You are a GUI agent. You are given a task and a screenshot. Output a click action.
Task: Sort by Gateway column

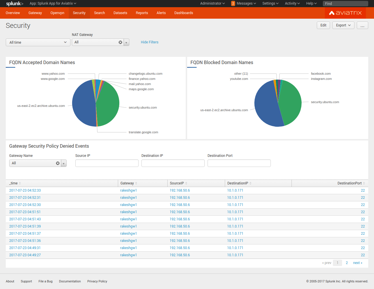128,183
